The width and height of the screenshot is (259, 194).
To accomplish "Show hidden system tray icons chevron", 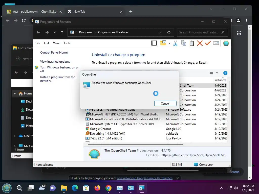I will [222, 188].
